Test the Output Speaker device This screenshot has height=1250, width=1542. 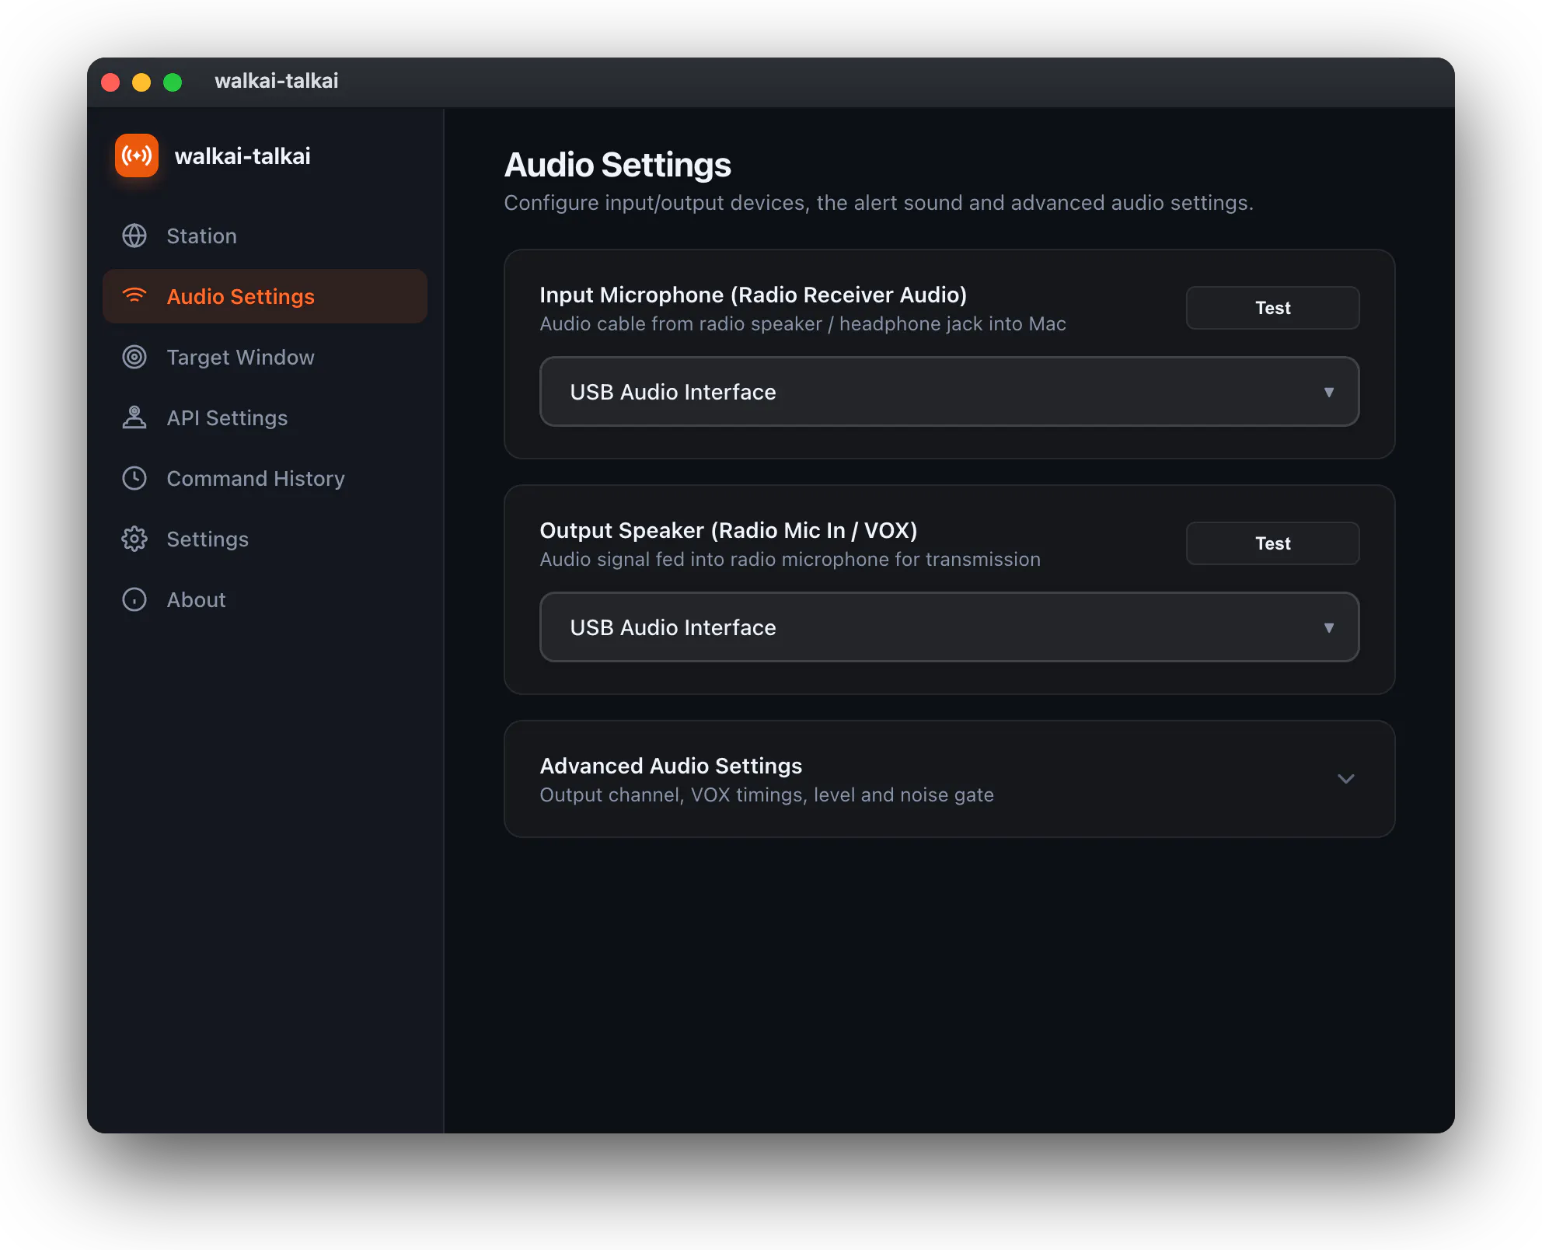pyautogui.click(x=1272, y=543)
